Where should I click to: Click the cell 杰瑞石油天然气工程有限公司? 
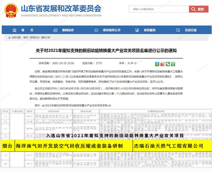(x=173, y=146)
